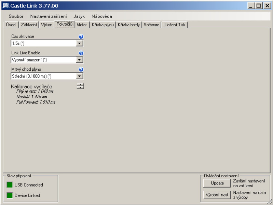Click the green USB Connected indicator
This screenshot has width=273, height=205.
tap(10, 185)
